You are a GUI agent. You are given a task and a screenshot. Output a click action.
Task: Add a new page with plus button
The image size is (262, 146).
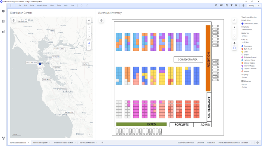click(x=103, y=143)
